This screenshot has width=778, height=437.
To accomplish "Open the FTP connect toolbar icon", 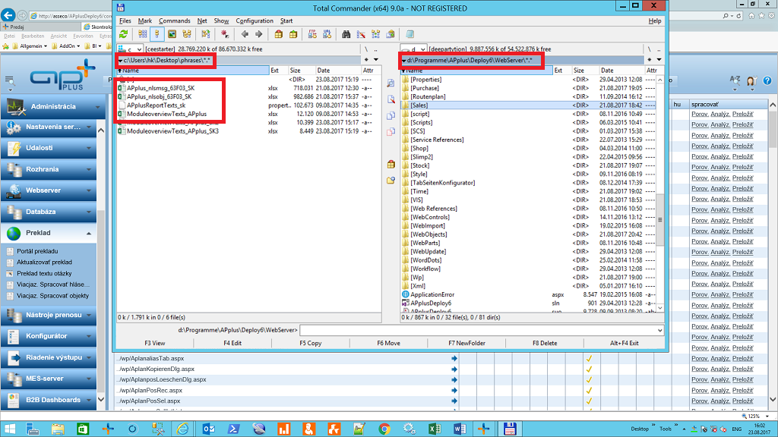I will 312,34.
